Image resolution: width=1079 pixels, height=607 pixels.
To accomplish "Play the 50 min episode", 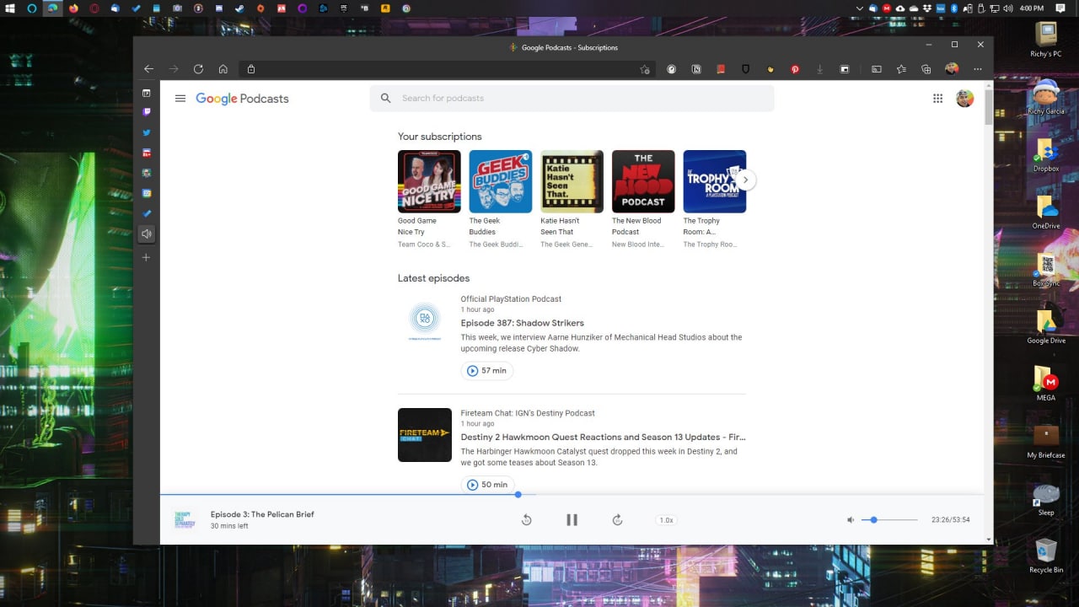I will 486,485.
